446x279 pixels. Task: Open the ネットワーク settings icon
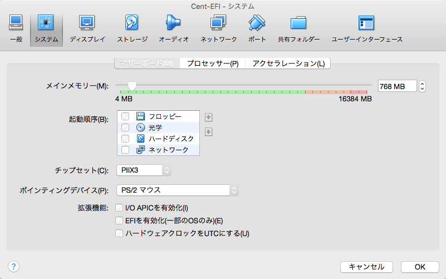218,23
